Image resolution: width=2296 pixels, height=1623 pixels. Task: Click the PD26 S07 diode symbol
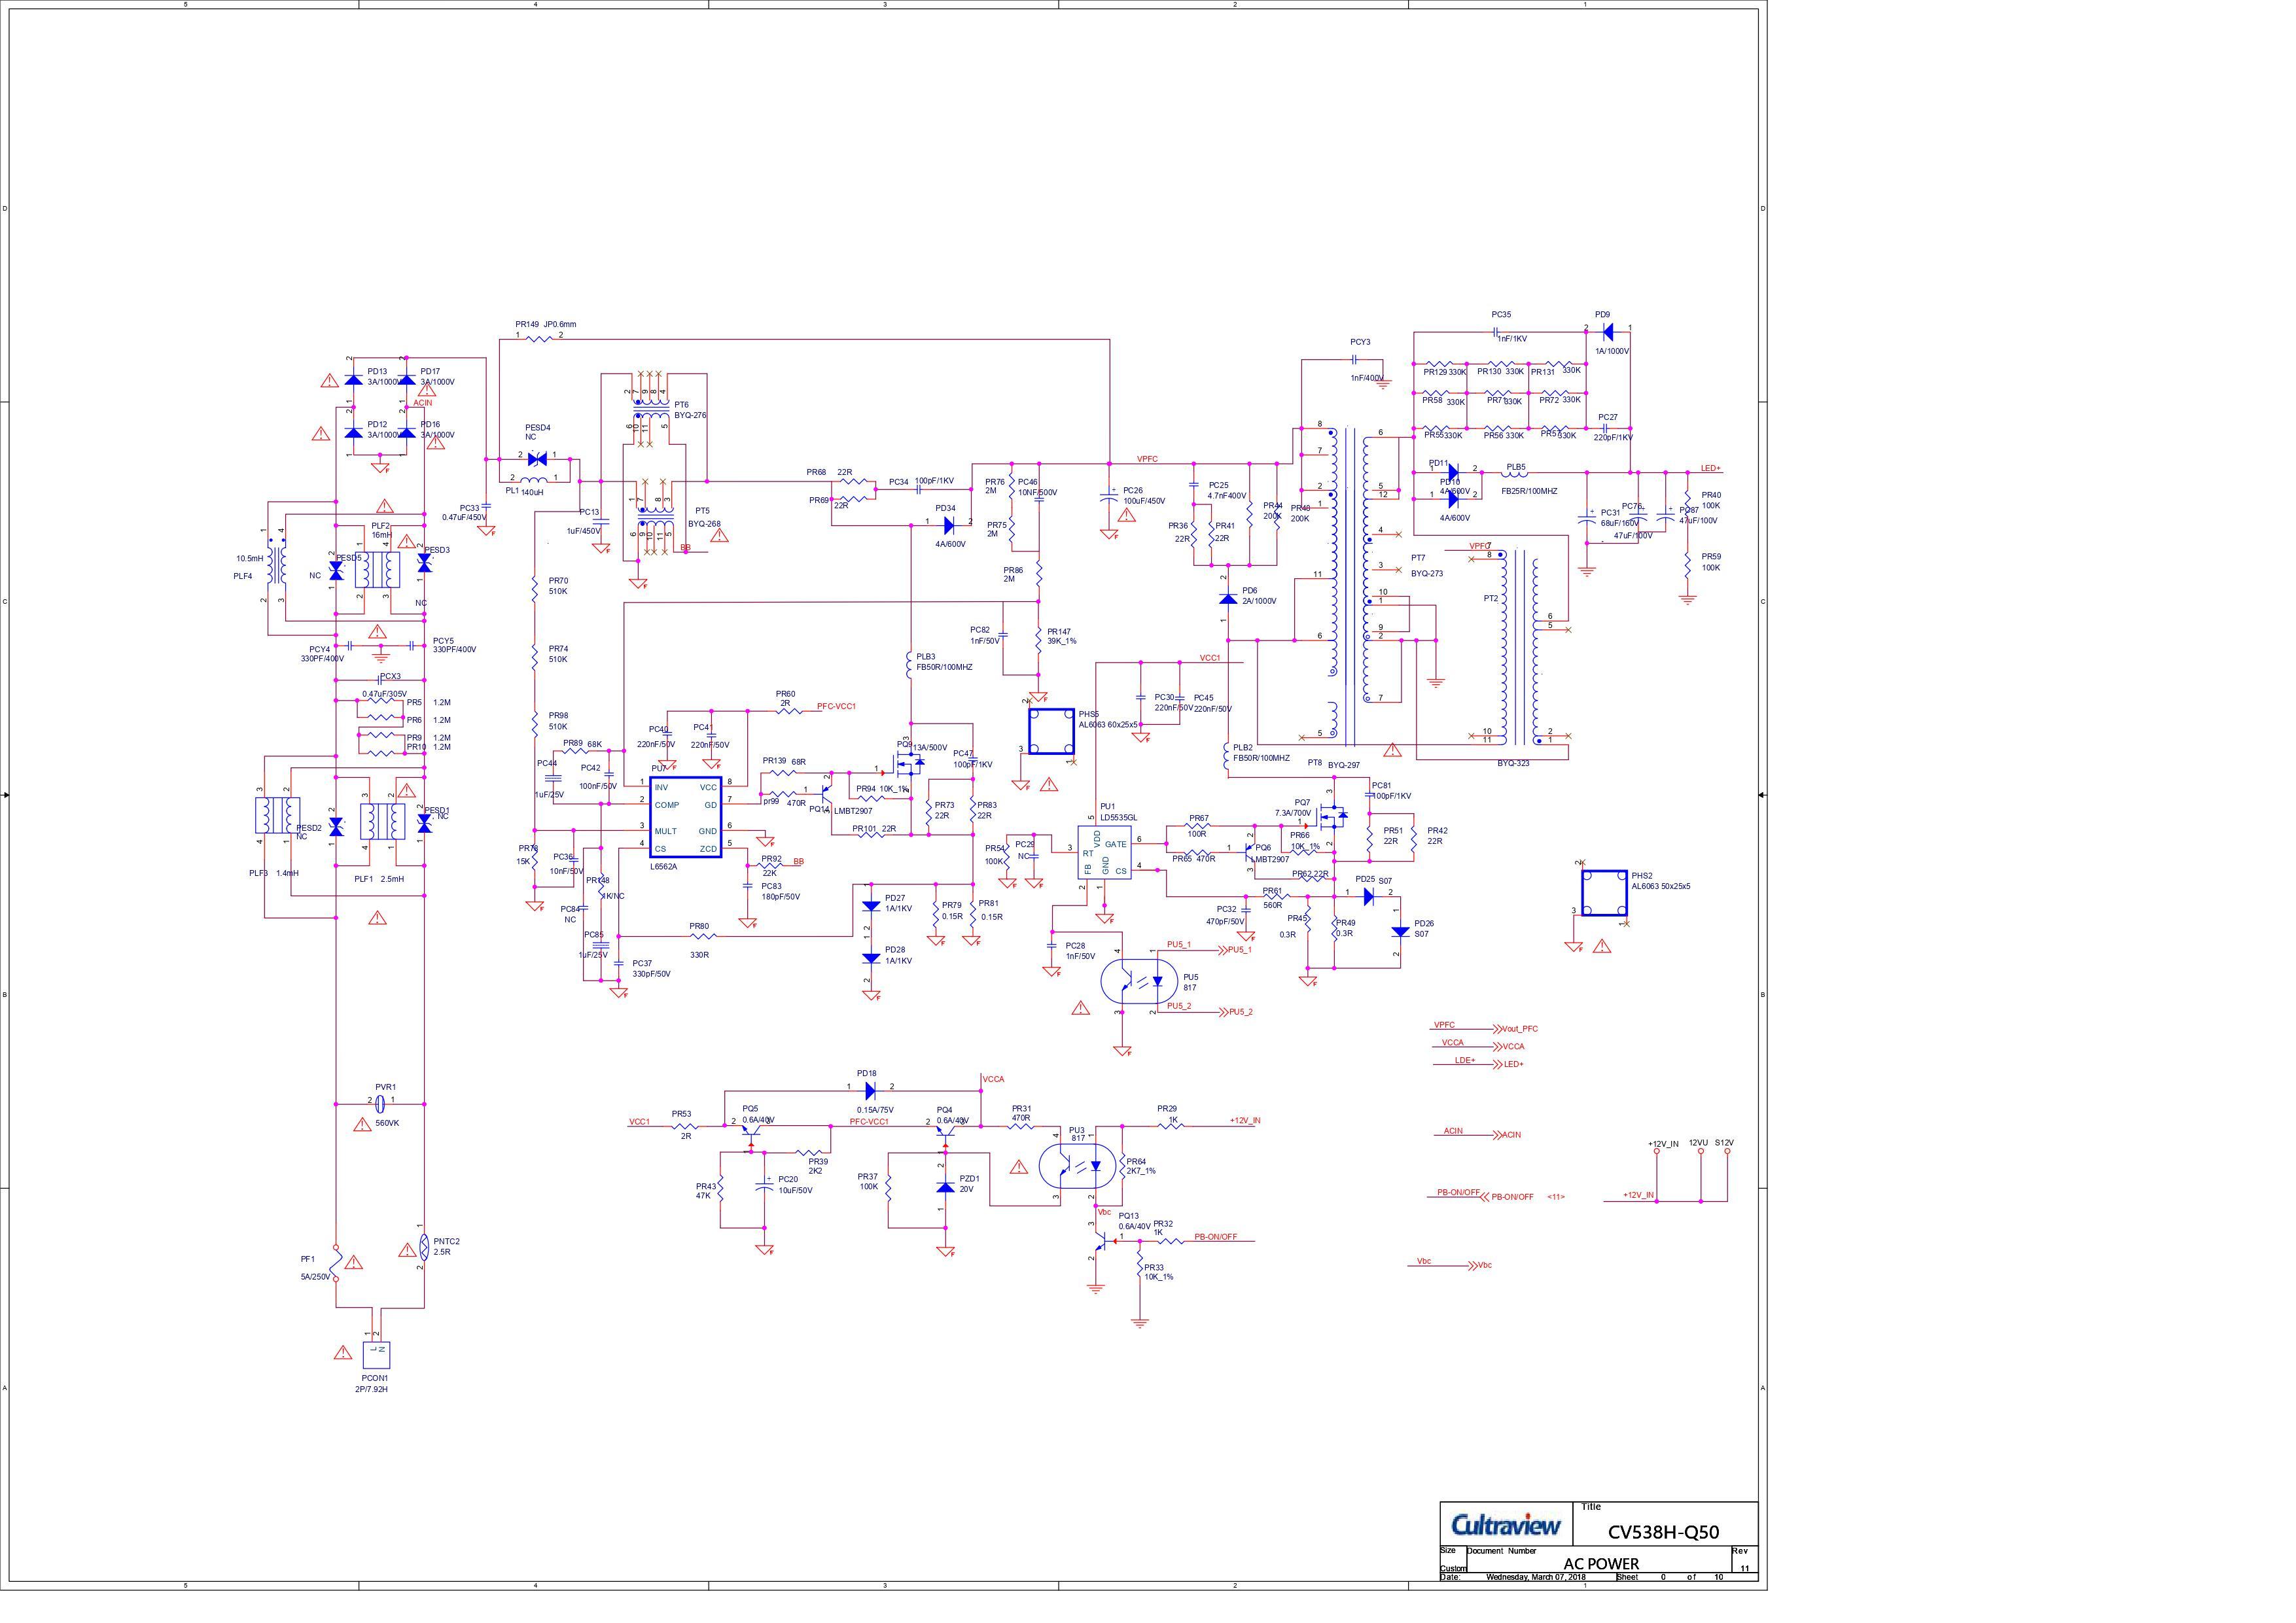pos(1400,932)
